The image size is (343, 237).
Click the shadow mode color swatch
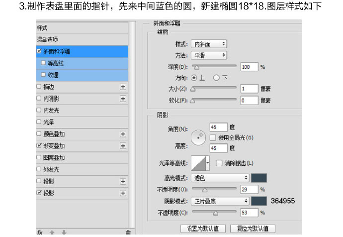coord(259,201)
